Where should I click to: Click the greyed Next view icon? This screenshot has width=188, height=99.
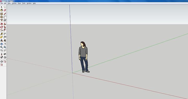pos(5,51)
